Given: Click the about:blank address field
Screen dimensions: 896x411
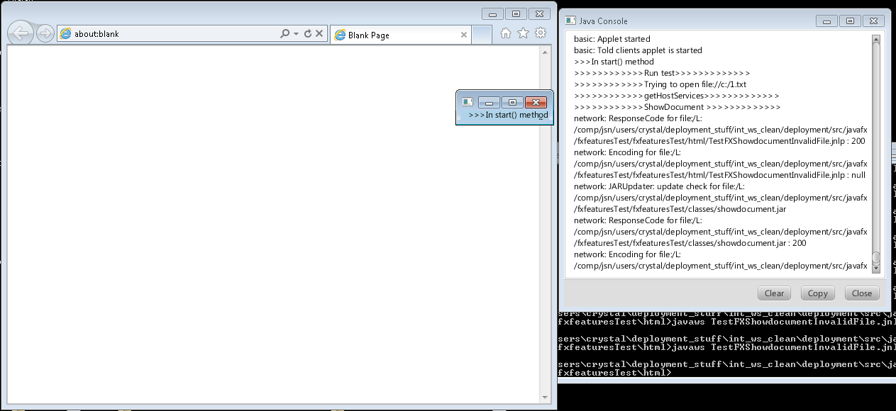Looking at the screenshot, I should click(x=170, y=33).
